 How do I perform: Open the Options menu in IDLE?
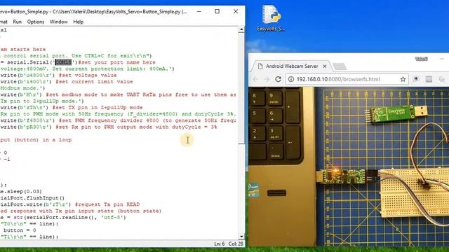pos(36,22)
